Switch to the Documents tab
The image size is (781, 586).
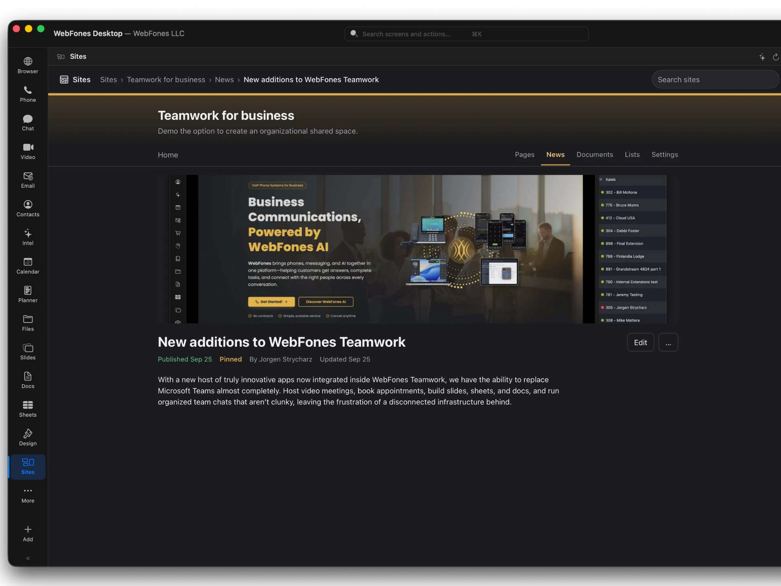[x=595, y=155]
